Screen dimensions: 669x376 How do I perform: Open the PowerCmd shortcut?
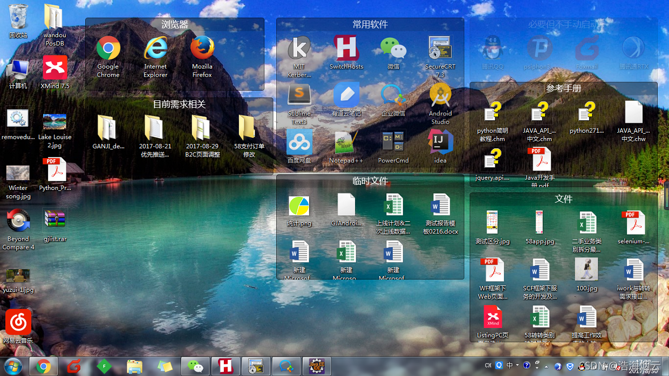[393, 142]
